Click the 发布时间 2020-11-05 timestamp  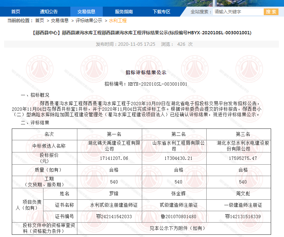tap(125, 44)
